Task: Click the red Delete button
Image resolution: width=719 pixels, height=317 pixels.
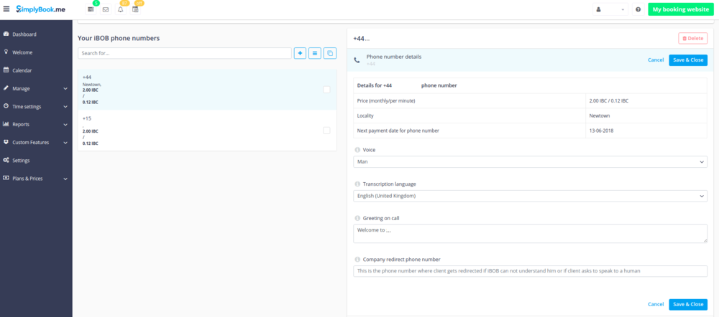Action: [x=692, y=38]
